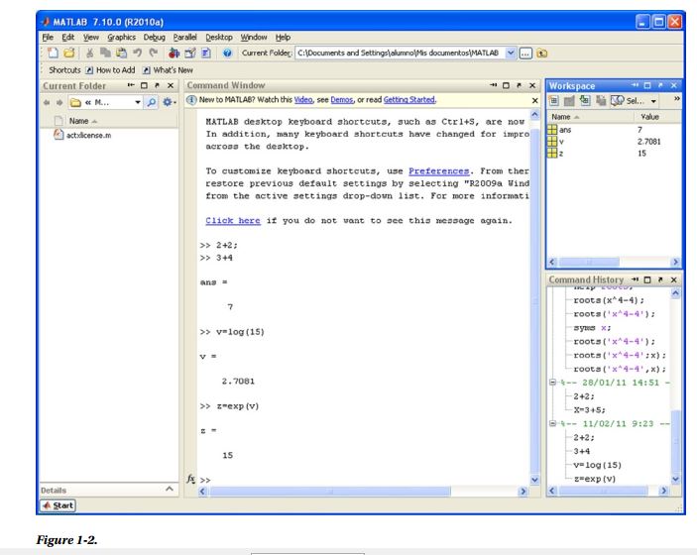The image size is (697, 555).
Task: Undo the last action via toolbar
Action: pyautogui.click(x=138, y=53)
